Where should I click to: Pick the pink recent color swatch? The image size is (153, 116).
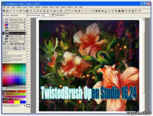(11, 102)
